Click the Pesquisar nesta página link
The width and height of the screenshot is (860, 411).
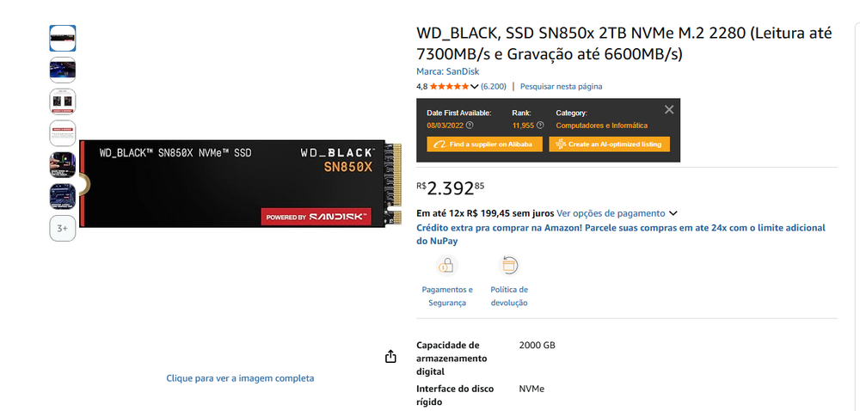click(561, 87)
